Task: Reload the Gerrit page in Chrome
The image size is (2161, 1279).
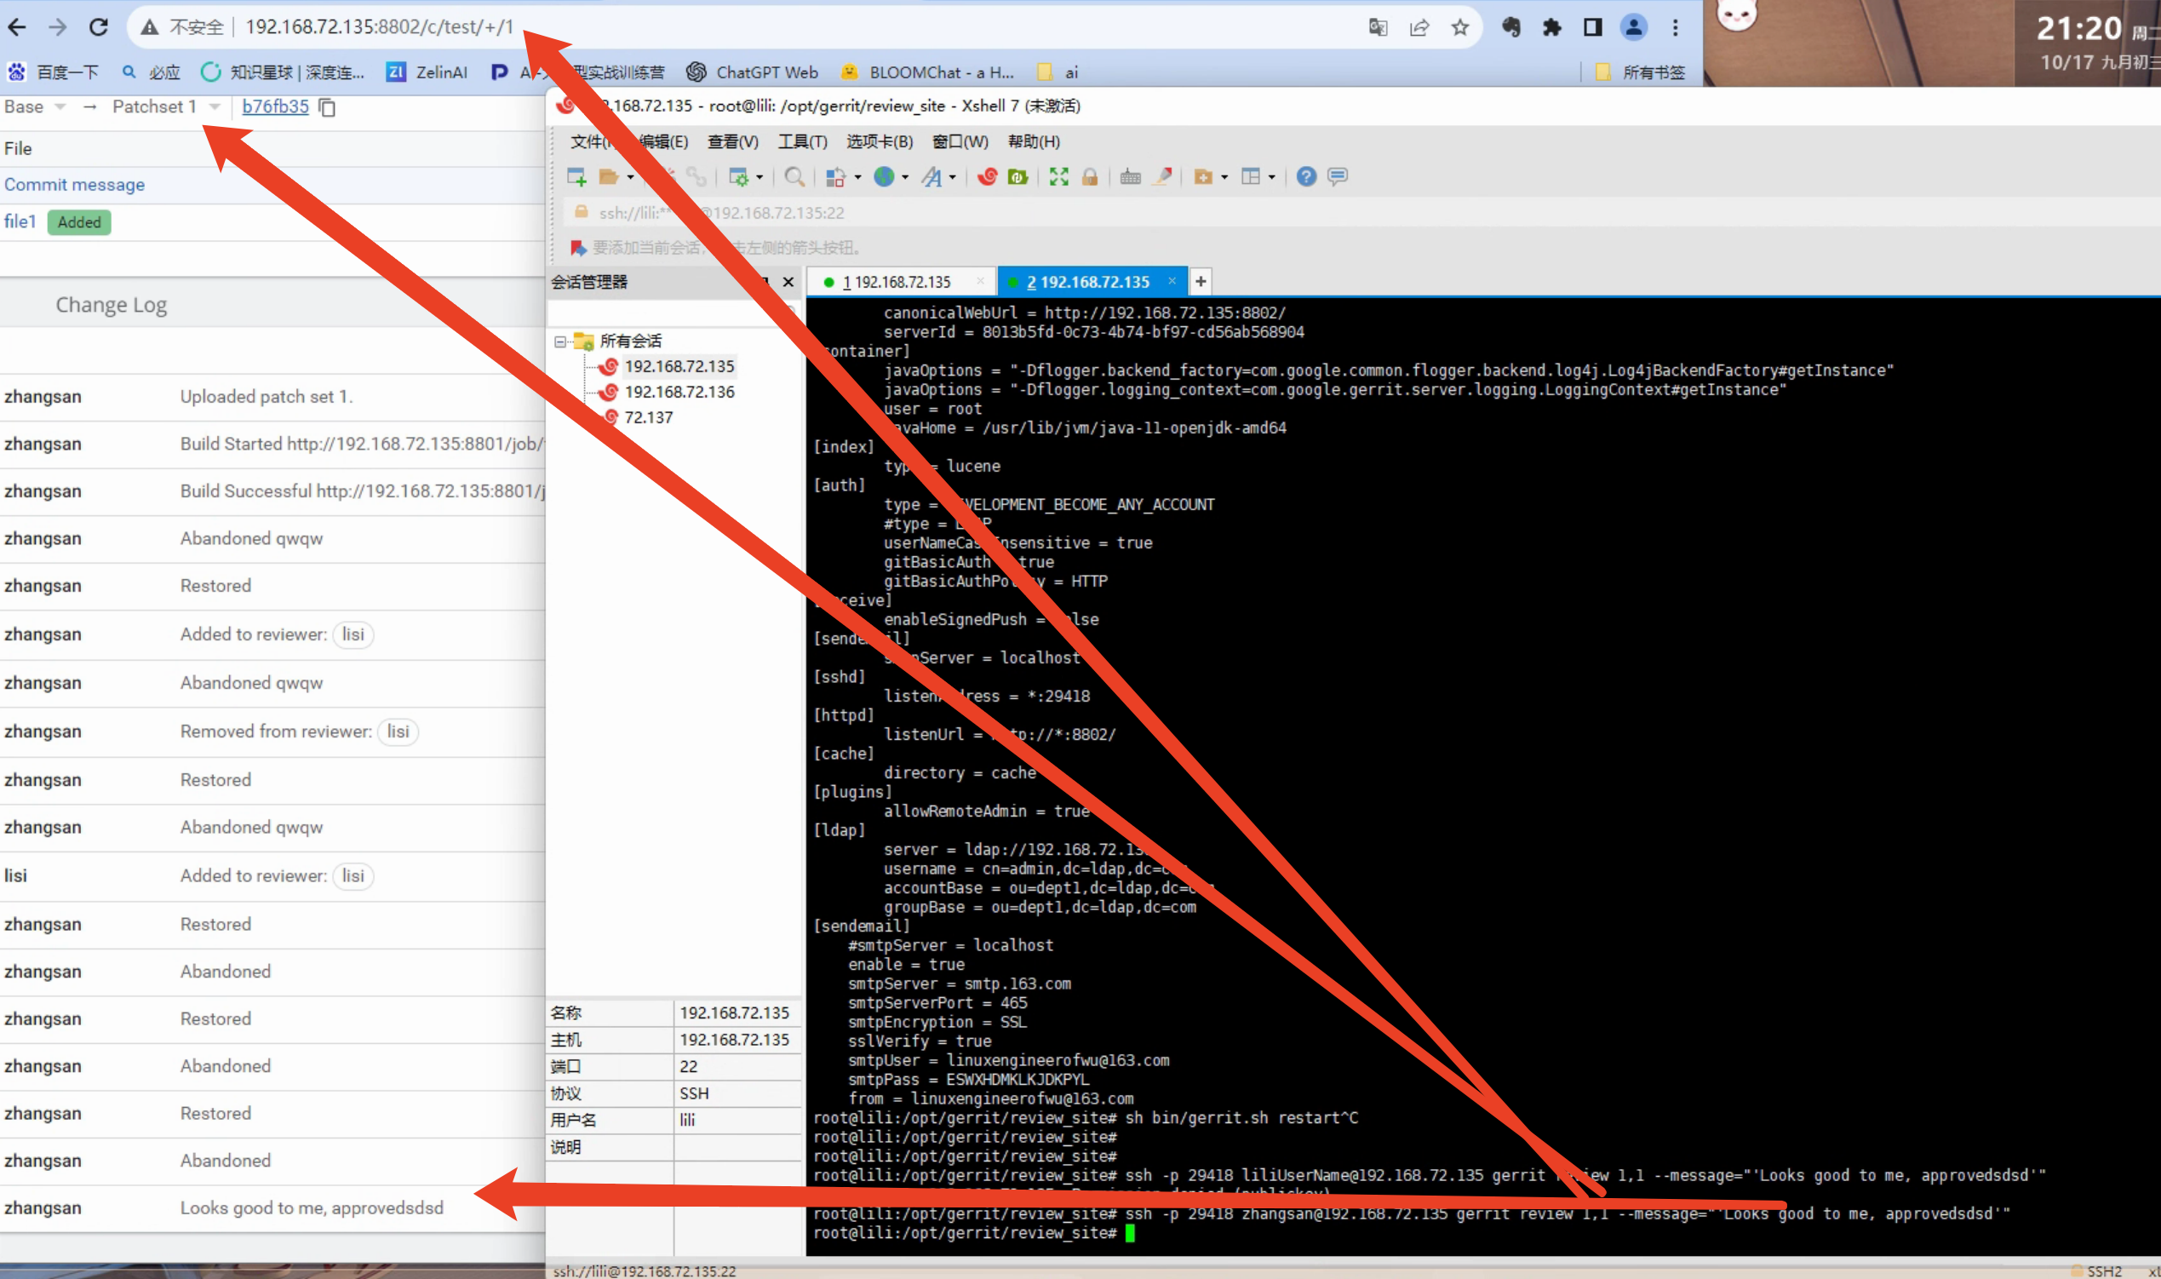Action: (x=99, y=27)
